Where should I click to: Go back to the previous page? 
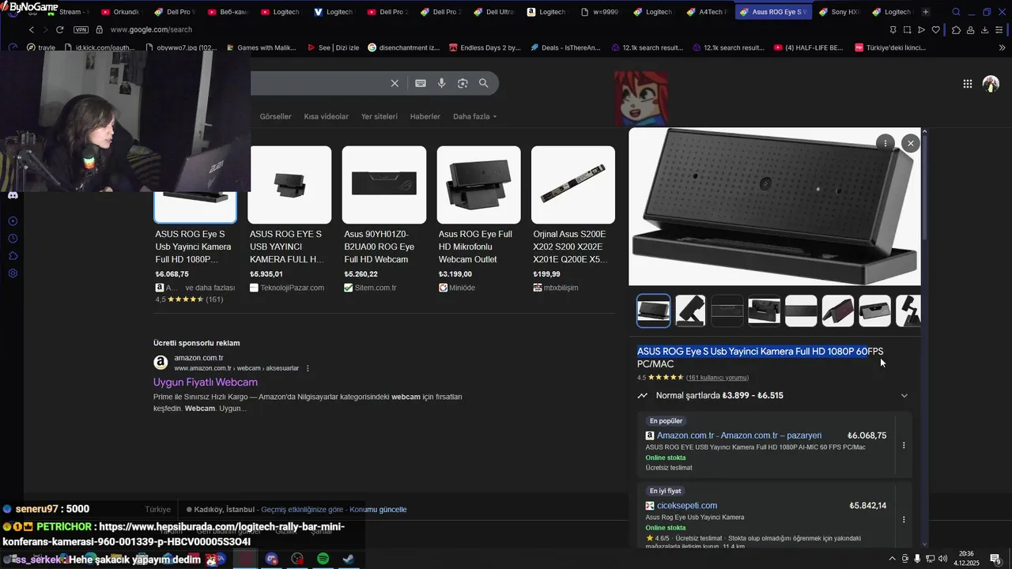point(32,30)
